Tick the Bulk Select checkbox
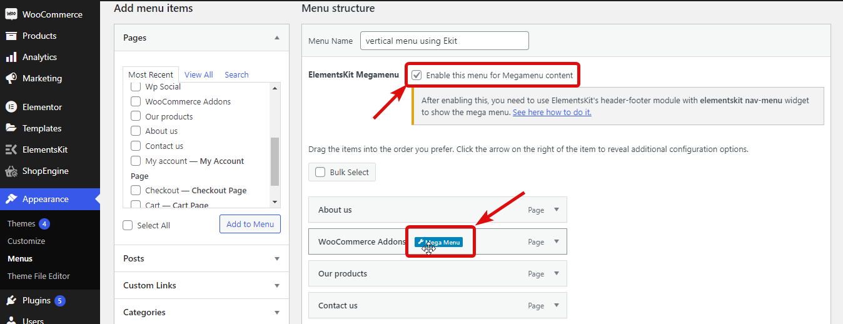 (x=320, y=172)
